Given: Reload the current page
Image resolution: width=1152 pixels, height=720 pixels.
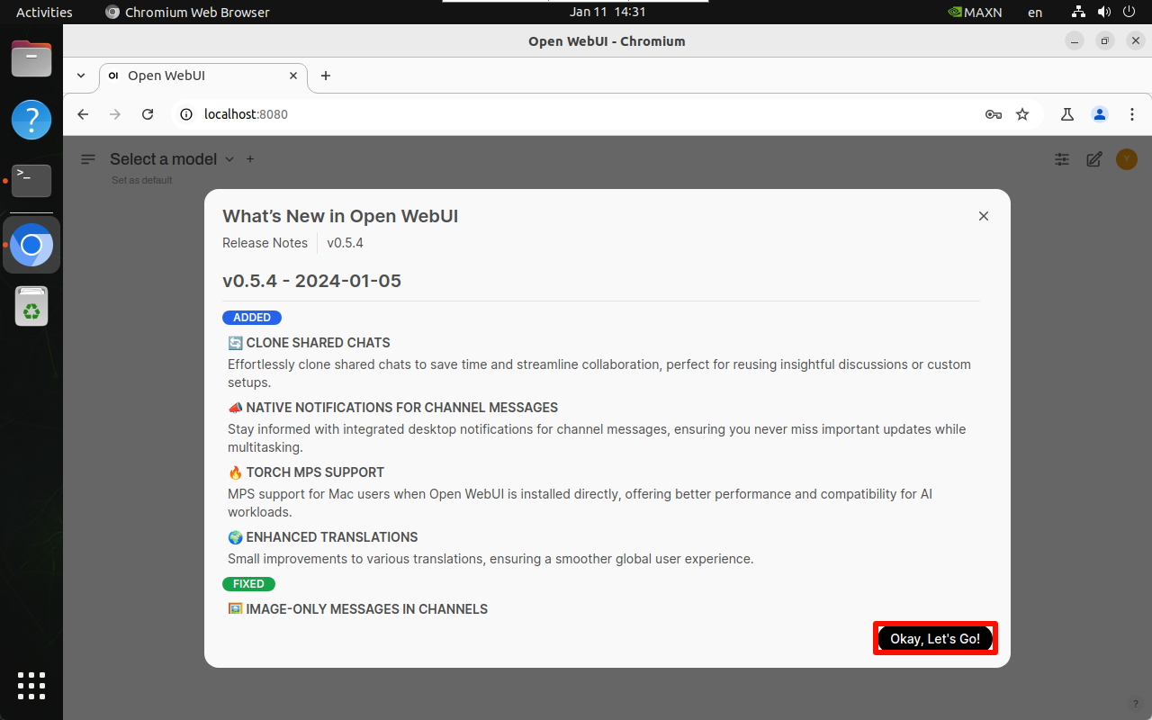Looking at the screenshot, I should [x=148, y=114].
